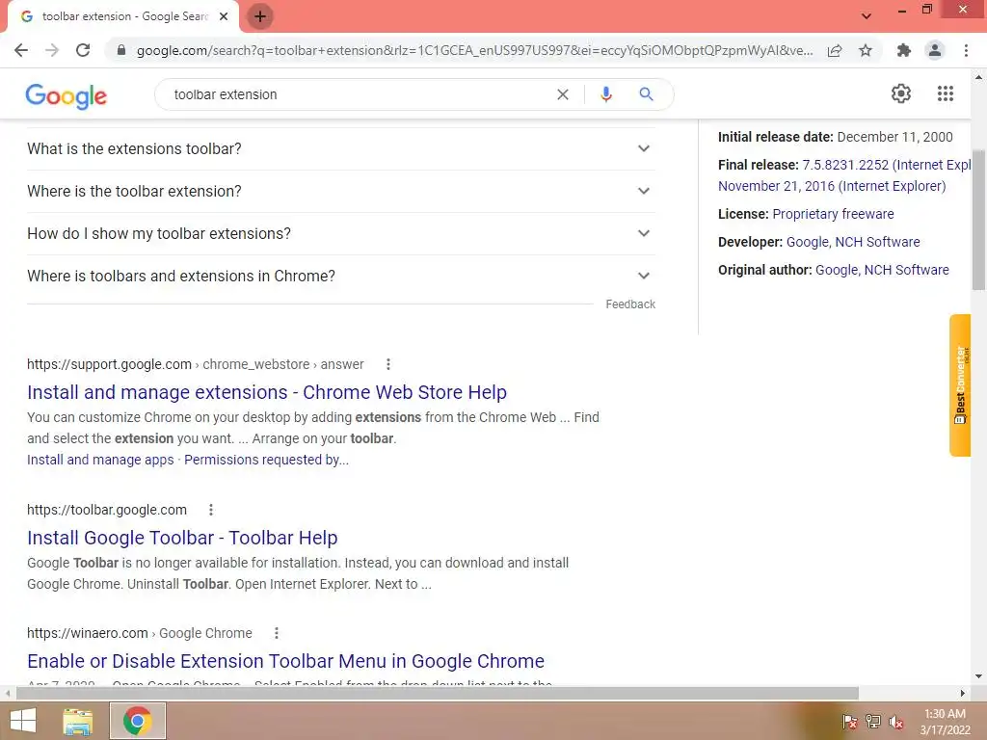
Task: Open site info via padlock icon
Action: coord(121,50)
